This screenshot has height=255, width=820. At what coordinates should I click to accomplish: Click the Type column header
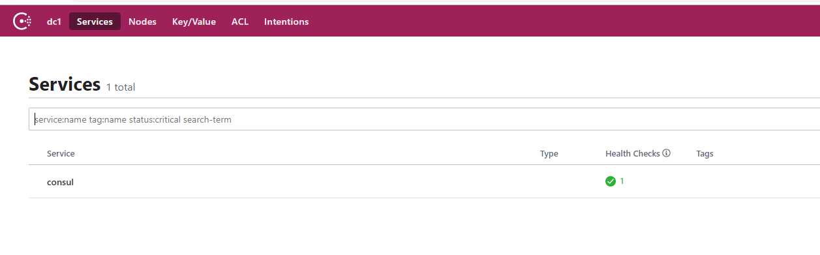click(549, 154)
